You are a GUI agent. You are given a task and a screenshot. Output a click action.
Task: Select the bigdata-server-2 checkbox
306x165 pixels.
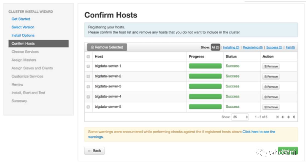(x=88, y=76)
